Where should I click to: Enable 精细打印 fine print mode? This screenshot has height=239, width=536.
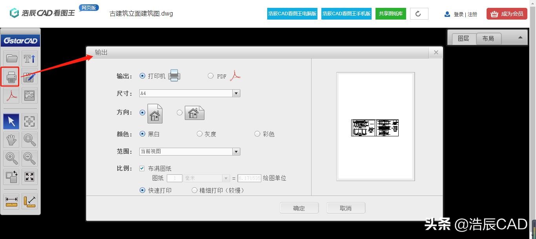(195, 190)
